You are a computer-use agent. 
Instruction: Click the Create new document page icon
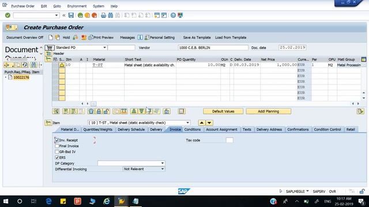(x=51, y=37)
